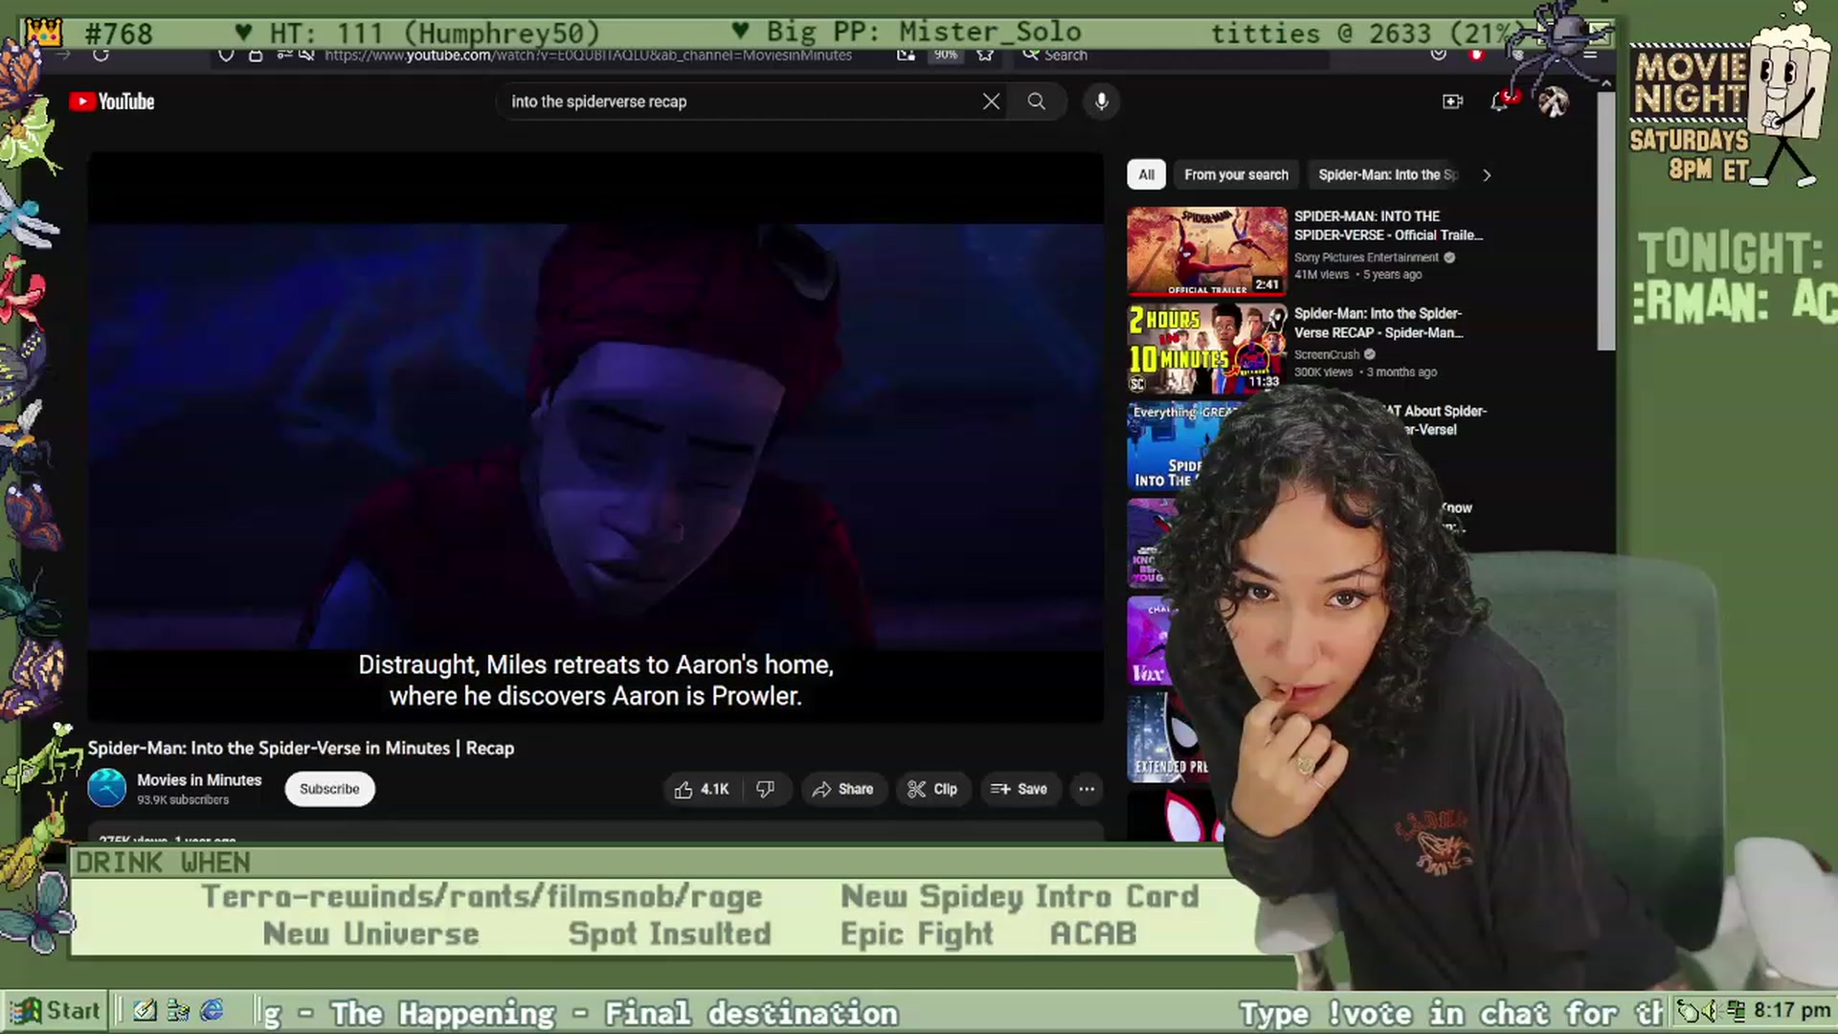Share the video
The height and width of the screenshot is (1034, 1838).
tap(842, 789)
